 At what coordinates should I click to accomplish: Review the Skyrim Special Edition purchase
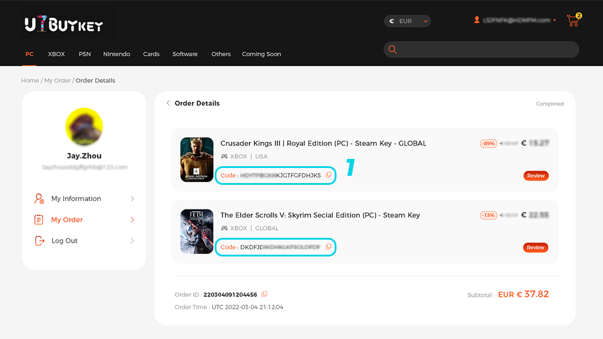pyautogui.click(x=535, y=247)
